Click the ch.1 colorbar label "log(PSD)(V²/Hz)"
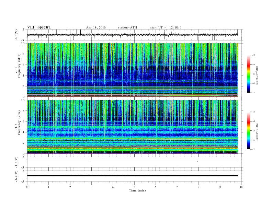The image size is (272, 210). click(257, 75)
